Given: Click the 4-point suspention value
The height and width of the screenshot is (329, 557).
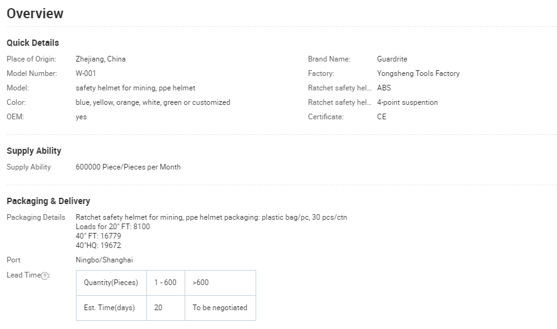Looking at the screenshot, I should [x=407, y=102].
